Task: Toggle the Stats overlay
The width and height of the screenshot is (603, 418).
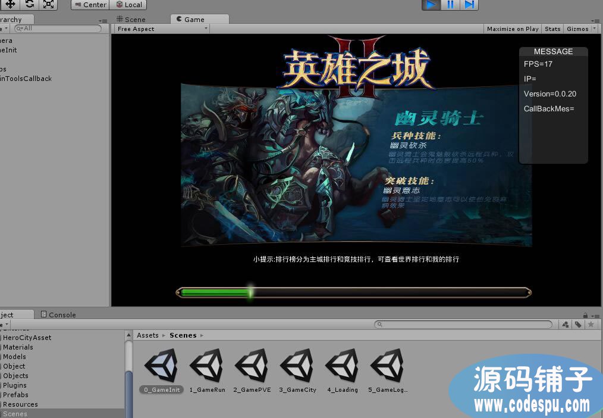Action: pyautogui.click(x=552, y=29)
